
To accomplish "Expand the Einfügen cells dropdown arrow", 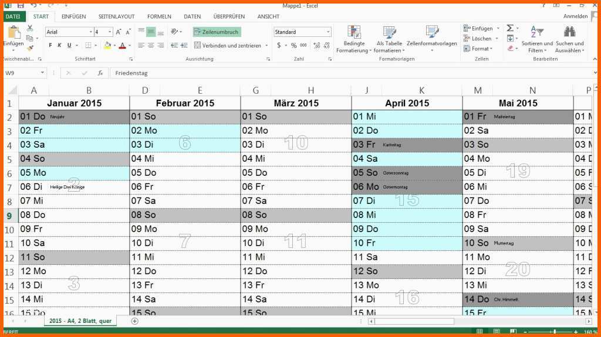I will [498, 28].
